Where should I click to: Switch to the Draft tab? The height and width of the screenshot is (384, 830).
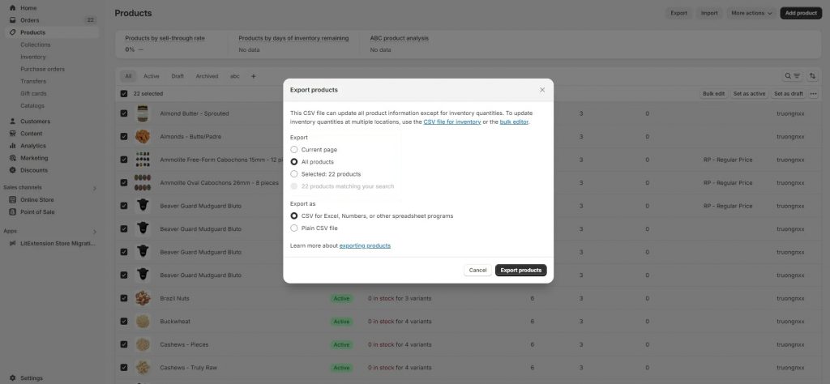tap(178, 76)
